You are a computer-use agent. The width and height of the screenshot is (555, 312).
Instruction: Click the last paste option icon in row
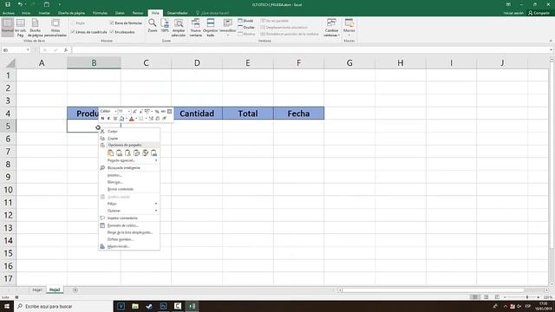pyautogui.click(x=153, y=153)
